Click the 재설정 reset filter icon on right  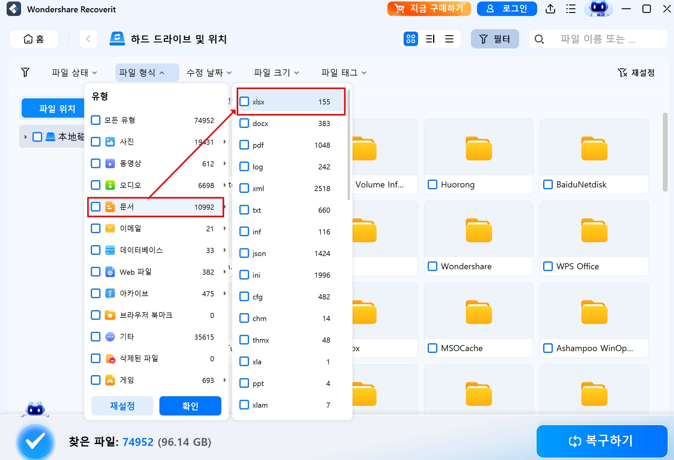click(622, 73)
